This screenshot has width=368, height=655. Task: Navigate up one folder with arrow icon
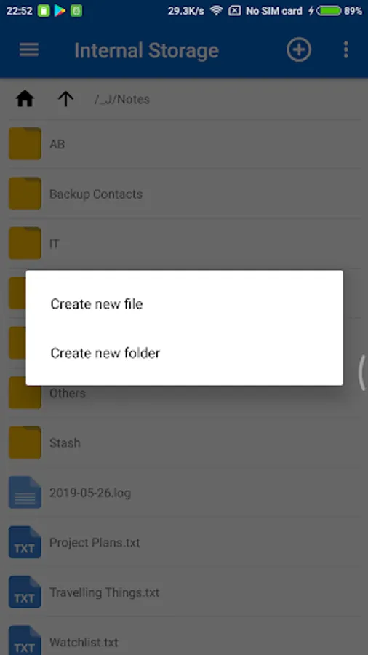pyautogui.click(x=65, y=99)
